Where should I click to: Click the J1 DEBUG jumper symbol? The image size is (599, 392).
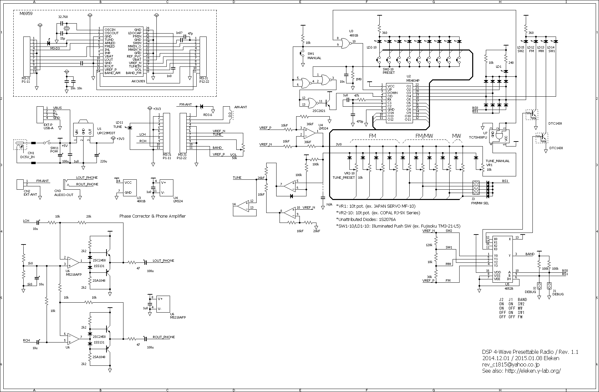pyautogui.click(x=549, y=285)
